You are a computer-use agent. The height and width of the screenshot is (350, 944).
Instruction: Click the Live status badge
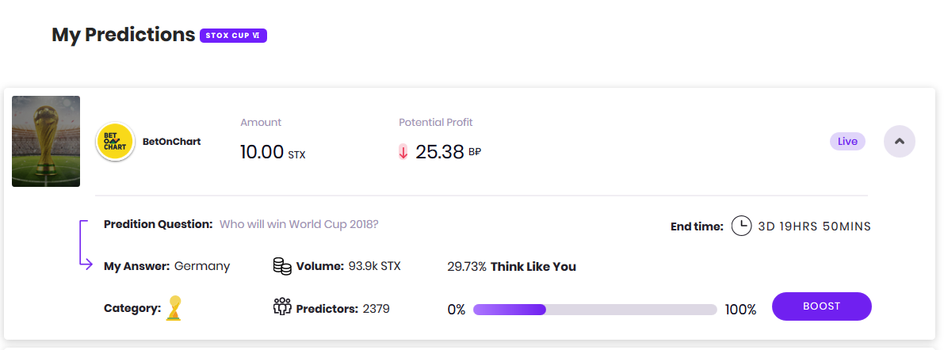pyautogui.click(x=847, y=142)
